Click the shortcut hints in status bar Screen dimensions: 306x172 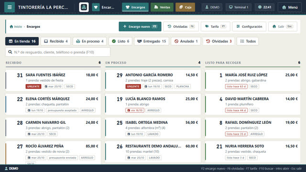pyautogui.click(x=251, y=169)
